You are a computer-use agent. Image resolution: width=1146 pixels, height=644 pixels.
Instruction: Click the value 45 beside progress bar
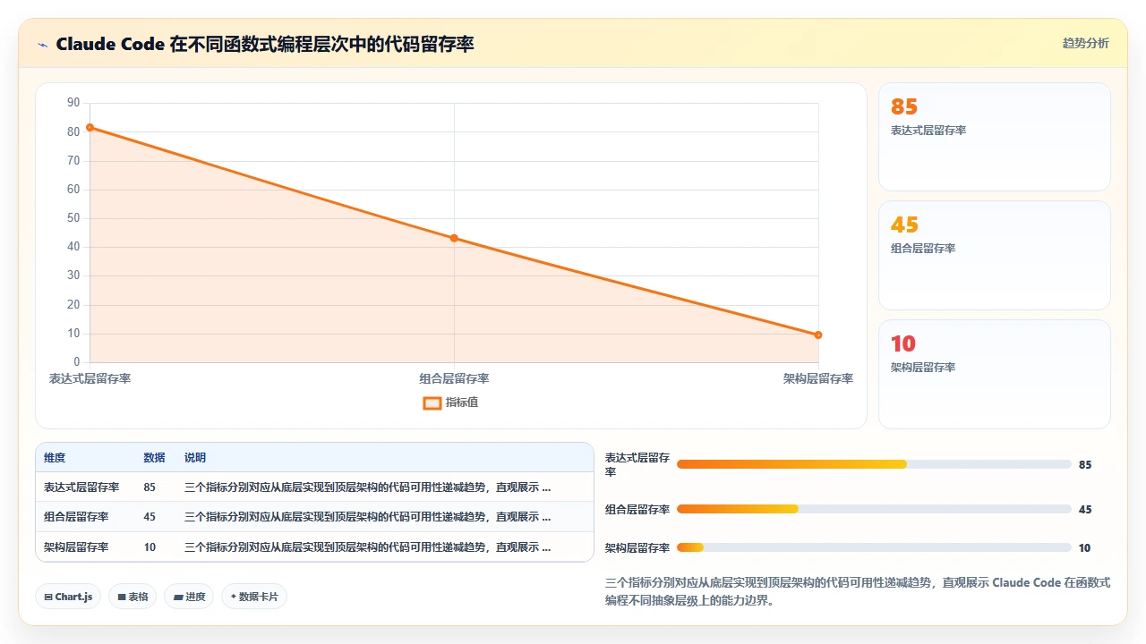(1085, 510)
